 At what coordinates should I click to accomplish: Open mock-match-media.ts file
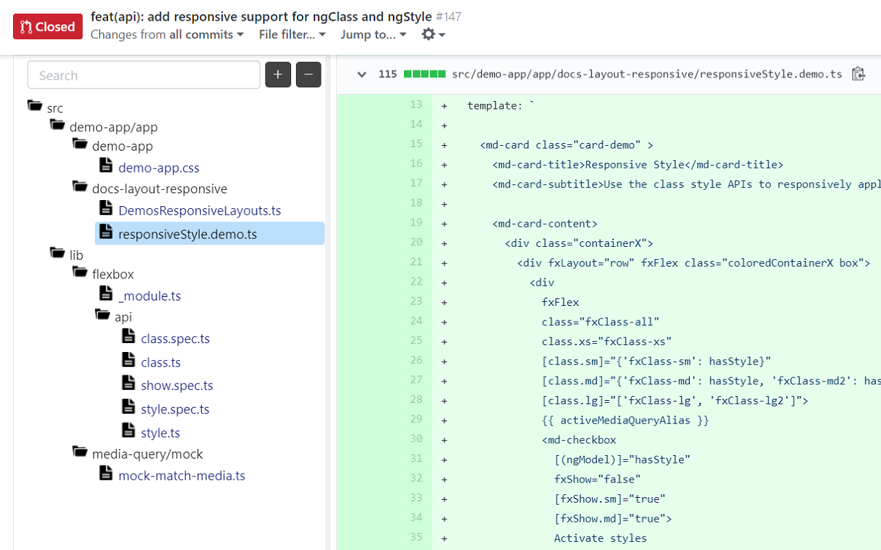[x=182, y=476]
